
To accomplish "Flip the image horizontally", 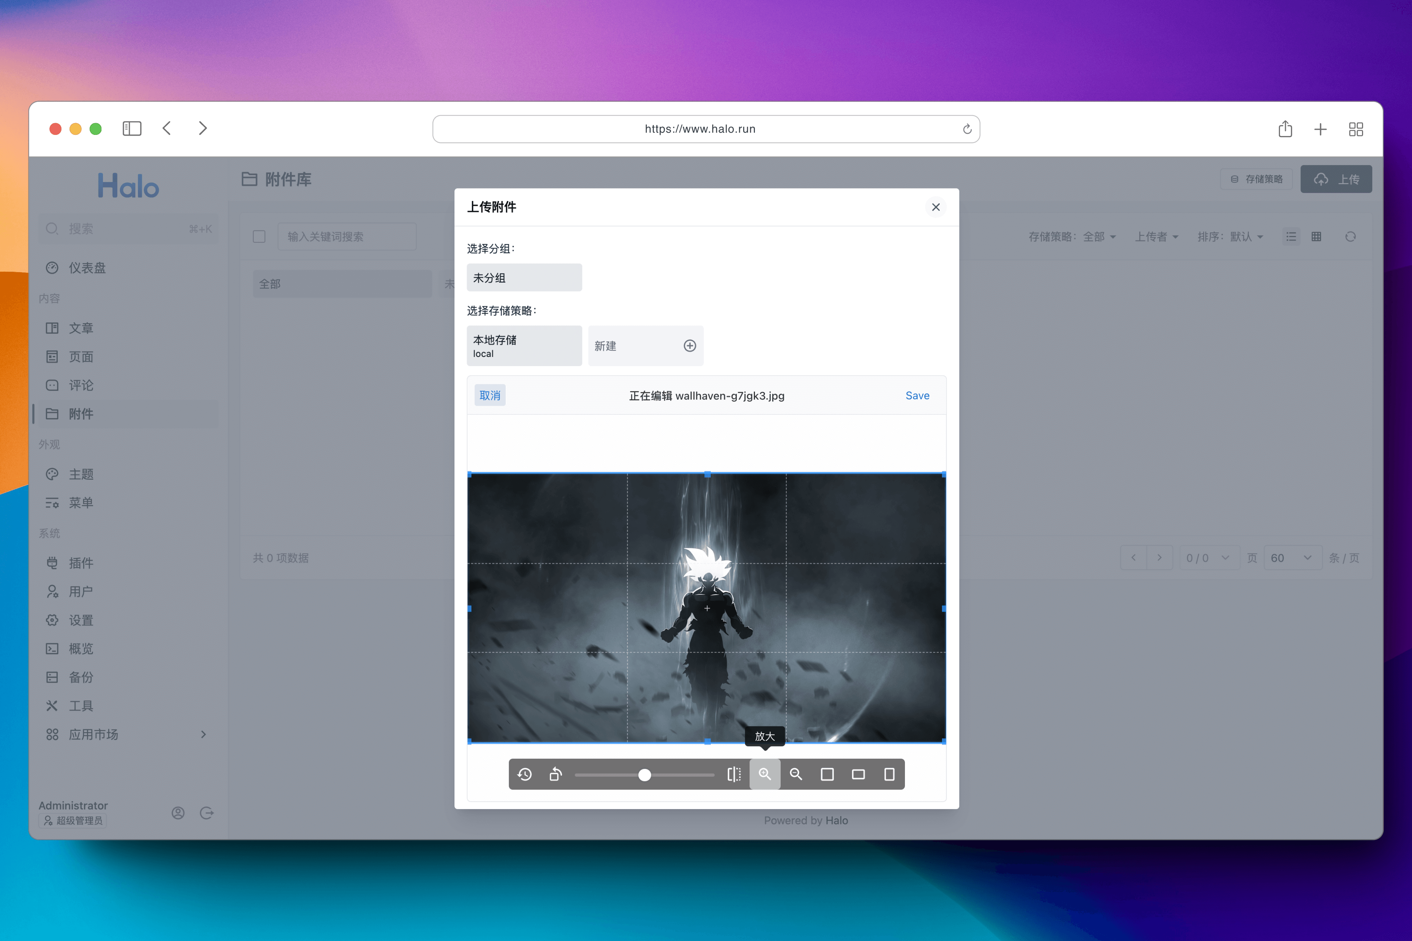I will [734, 774].
